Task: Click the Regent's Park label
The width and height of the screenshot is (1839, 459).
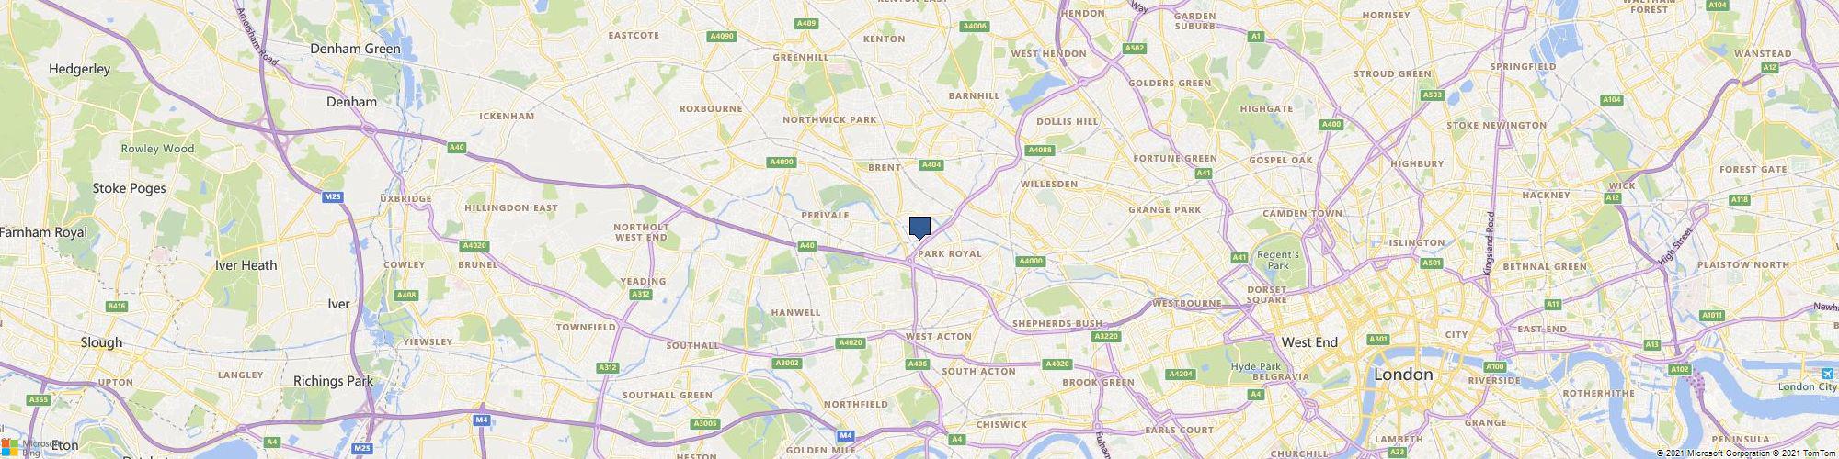Action: pyautogui.click(x=1278, y=260)
